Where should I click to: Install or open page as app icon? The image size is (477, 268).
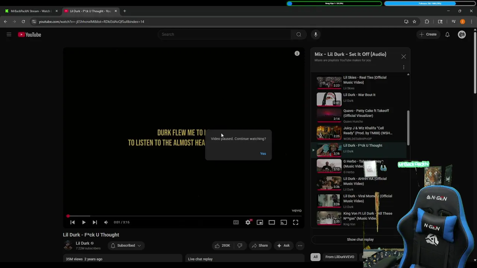click(406, 22)
